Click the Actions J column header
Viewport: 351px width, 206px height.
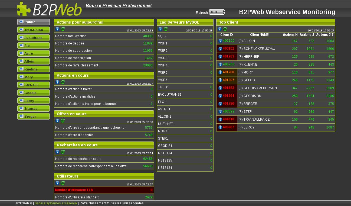coord(307,35)
